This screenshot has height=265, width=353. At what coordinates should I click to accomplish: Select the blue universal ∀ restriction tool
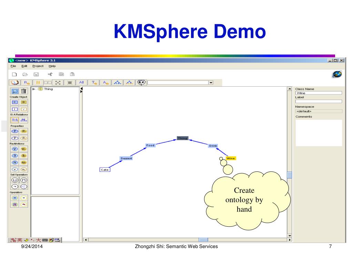(15, 149)
